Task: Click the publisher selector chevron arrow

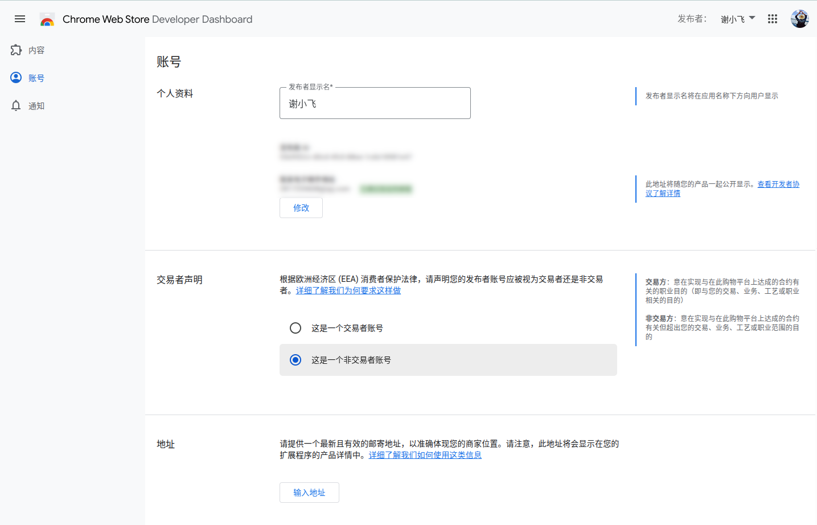Action: (752, 19)
